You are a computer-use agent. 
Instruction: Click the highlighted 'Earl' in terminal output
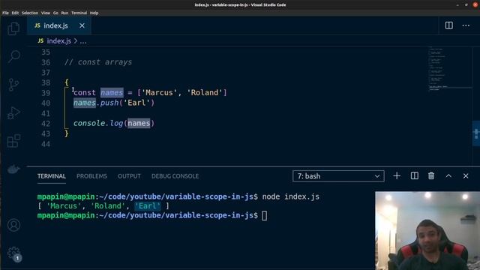(x=148, y=205)
